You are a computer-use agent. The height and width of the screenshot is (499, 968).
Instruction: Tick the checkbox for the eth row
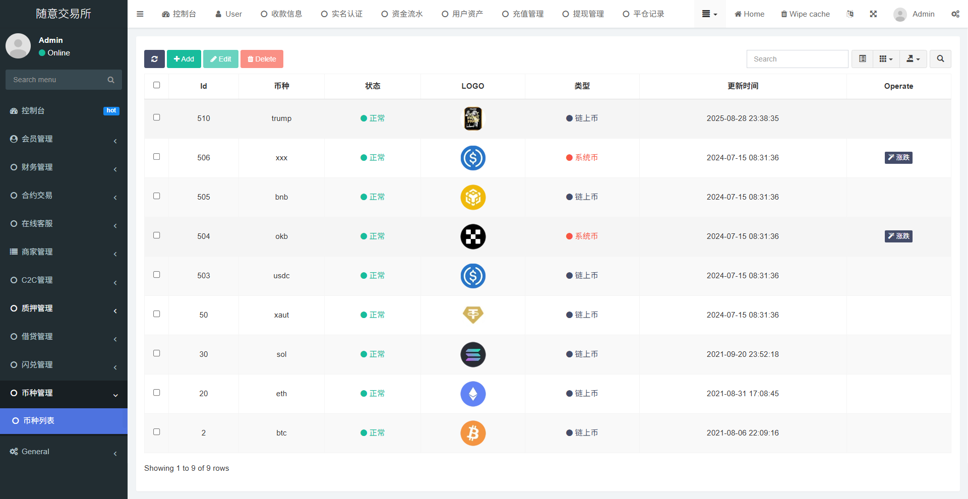(157, 393)
